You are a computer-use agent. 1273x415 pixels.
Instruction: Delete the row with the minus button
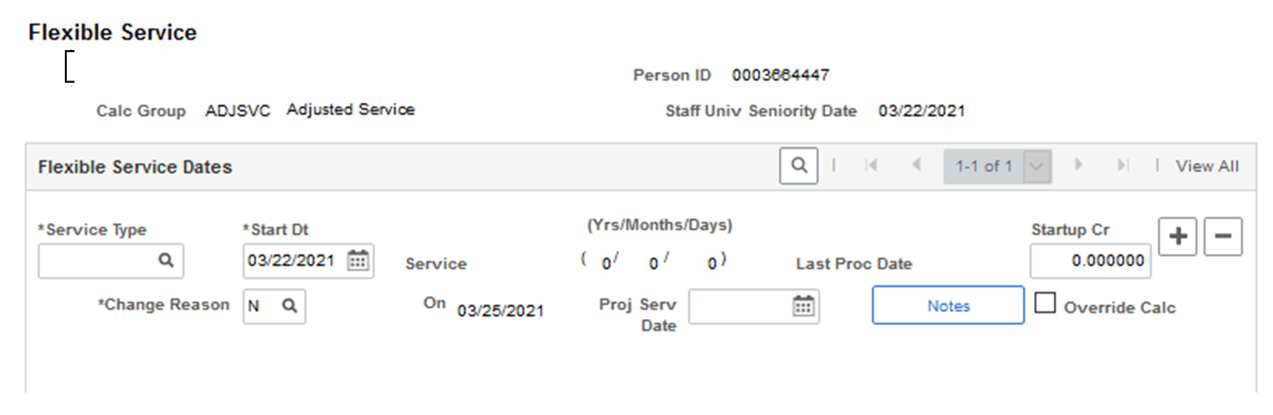click(x=1223, y=236)
